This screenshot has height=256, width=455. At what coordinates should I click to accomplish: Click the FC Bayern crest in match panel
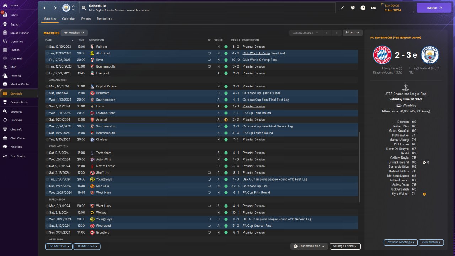382,55
